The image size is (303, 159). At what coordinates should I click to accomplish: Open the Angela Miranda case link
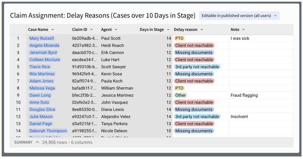pyautogui.click(x=44, y=45)
